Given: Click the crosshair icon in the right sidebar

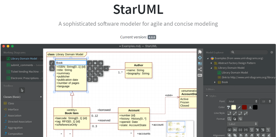Looking at the screenshot, I should click(x=200, y=58).
